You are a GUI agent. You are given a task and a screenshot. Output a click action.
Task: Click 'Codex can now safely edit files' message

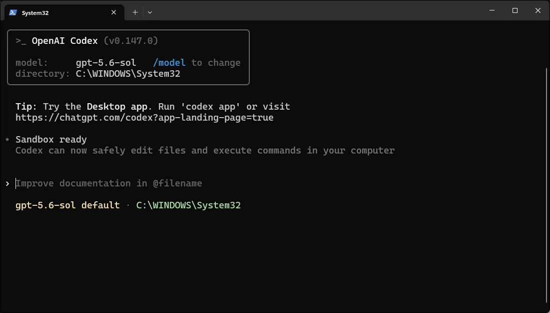(205, 151)
